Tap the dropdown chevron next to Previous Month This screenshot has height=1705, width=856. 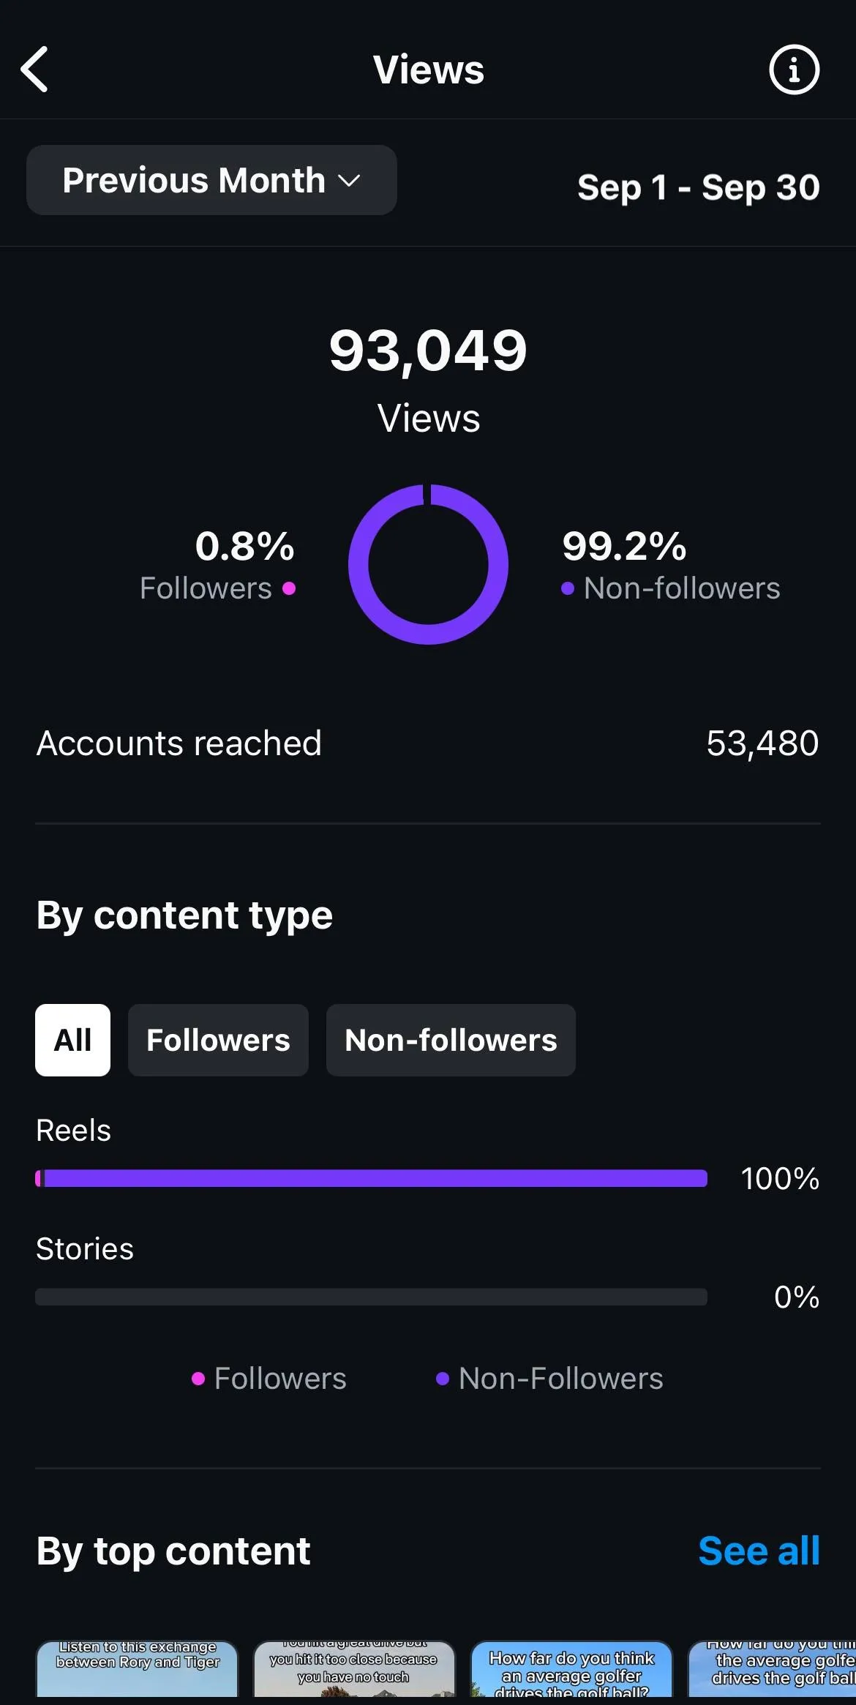(349, 181)
